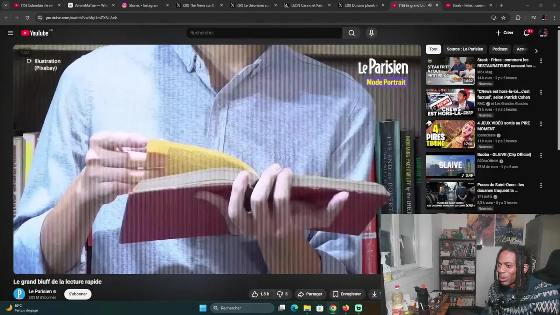Open Le Parisien channel name link
This screenshot has width=560, height=315.
click(40, 291)
